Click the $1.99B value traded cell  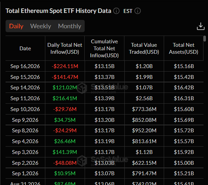coord(144,77)
